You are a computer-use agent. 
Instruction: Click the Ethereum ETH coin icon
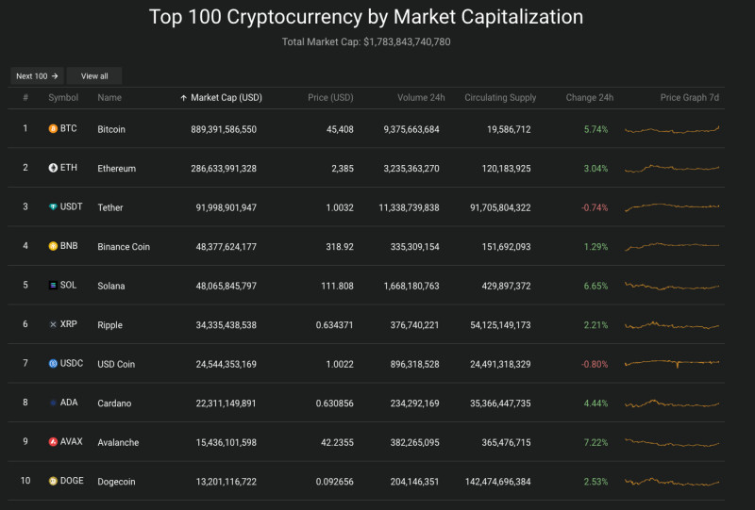(x=53, y=168)
